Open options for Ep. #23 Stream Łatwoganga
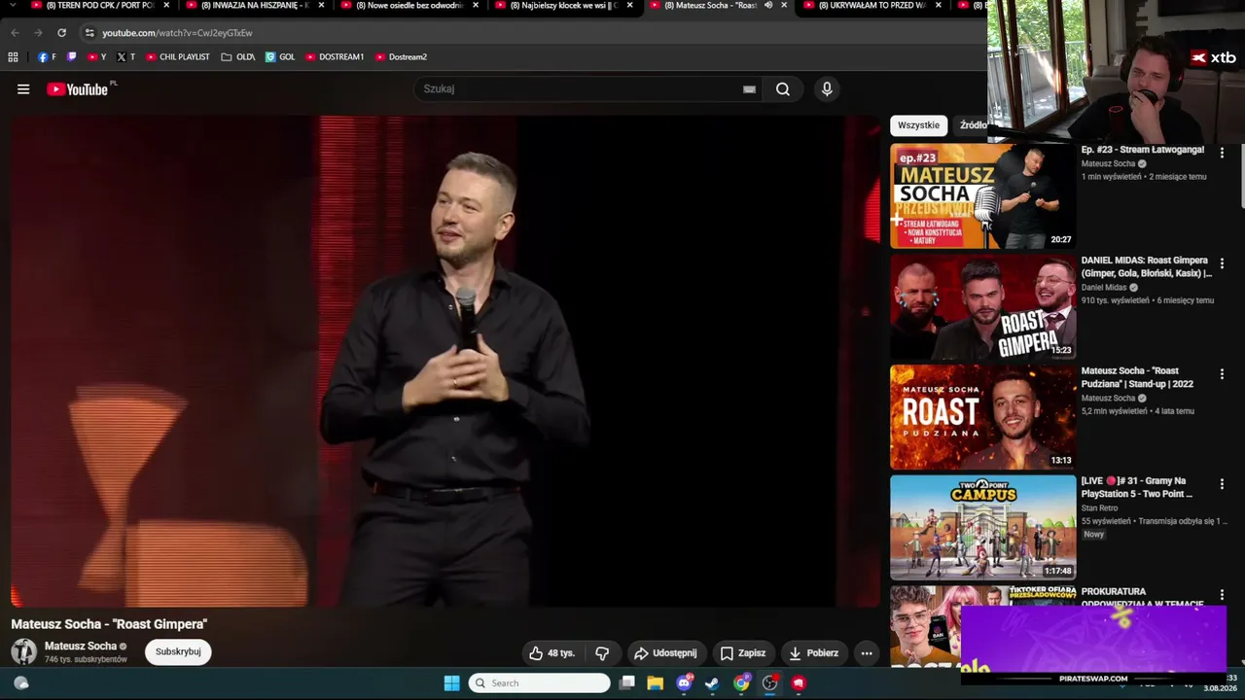Screen dimensions: 1245x700 click(x=1222, y=153)
